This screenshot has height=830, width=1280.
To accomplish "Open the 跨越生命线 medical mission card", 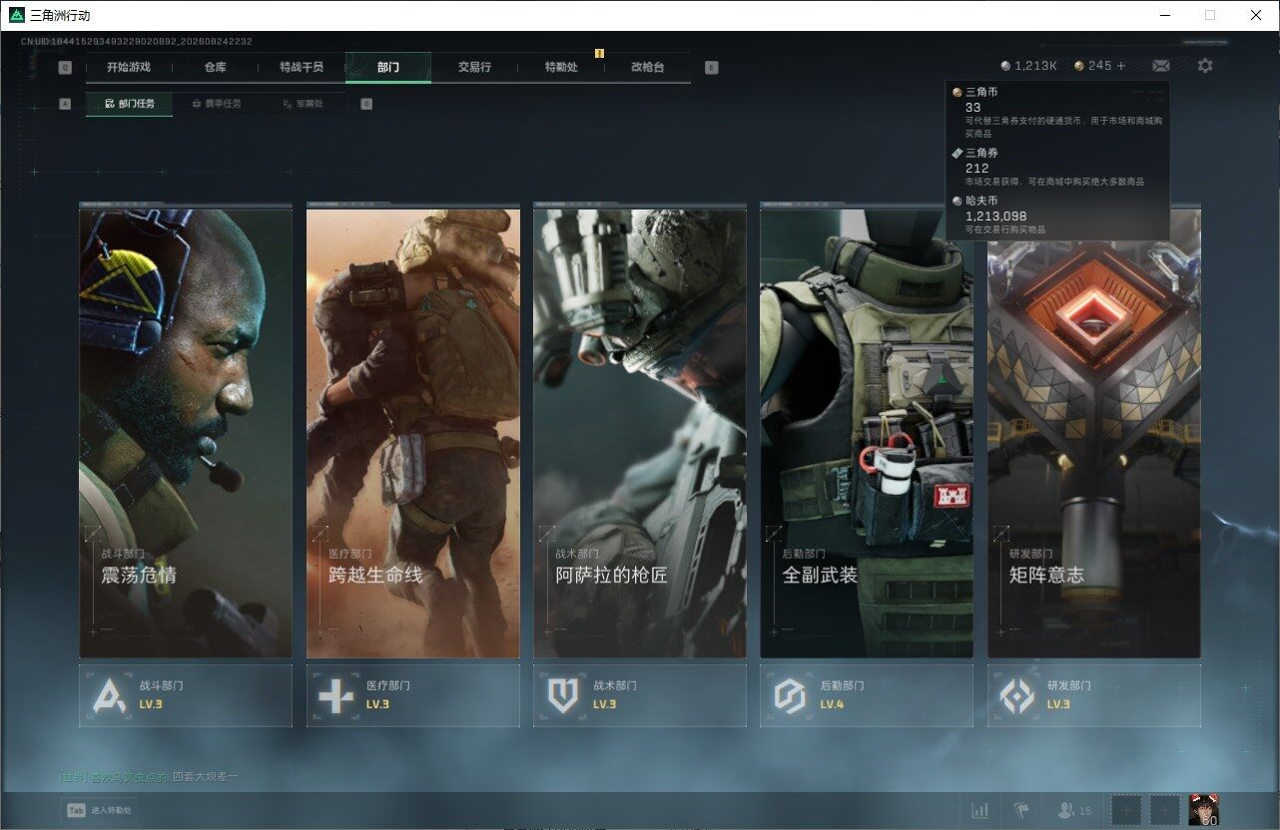I will 413,432.
